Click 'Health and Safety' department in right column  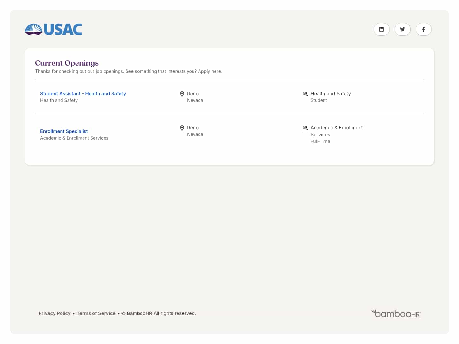click(x=331, y=94)
